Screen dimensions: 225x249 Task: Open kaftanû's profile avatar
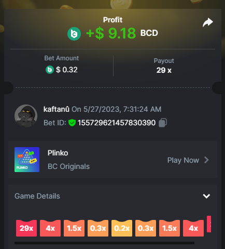pyautogui.click(x=26, y=116)
